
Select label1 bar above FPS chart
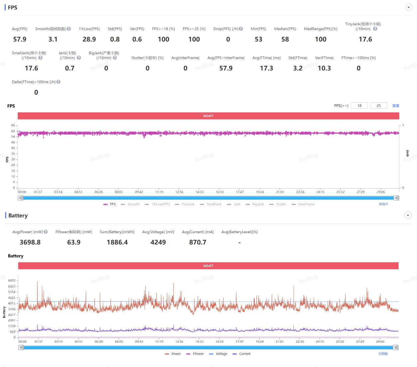[208, 116]
